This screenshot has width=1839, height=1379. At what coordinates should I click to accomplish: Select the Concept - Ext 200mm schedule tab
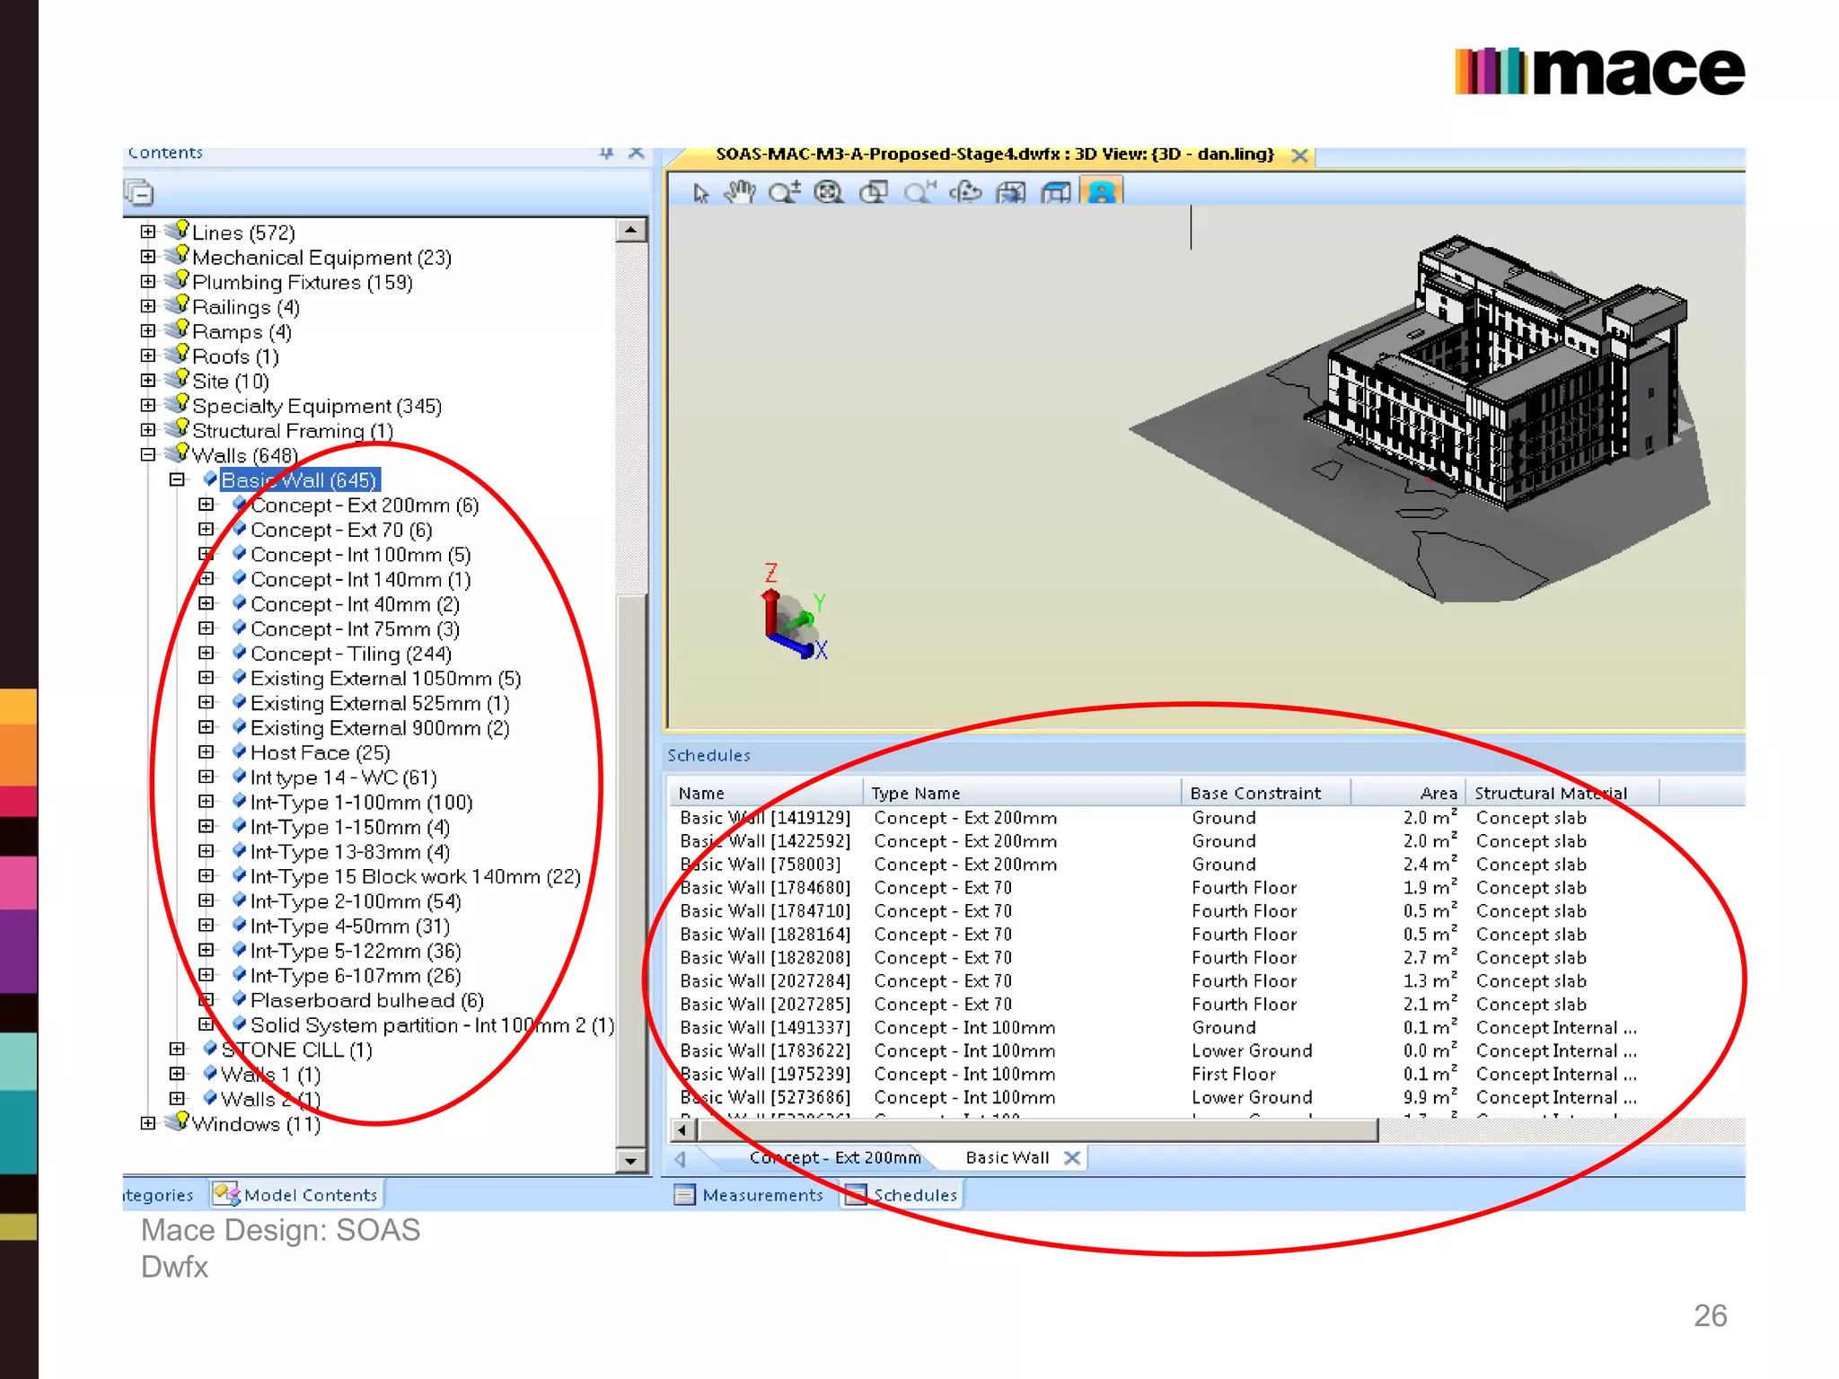click(835, 1157)
